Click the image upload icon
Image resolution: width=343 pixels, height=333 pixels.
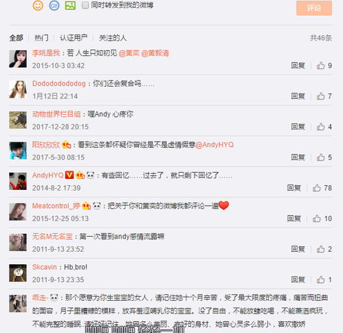[x=70, y=6]
